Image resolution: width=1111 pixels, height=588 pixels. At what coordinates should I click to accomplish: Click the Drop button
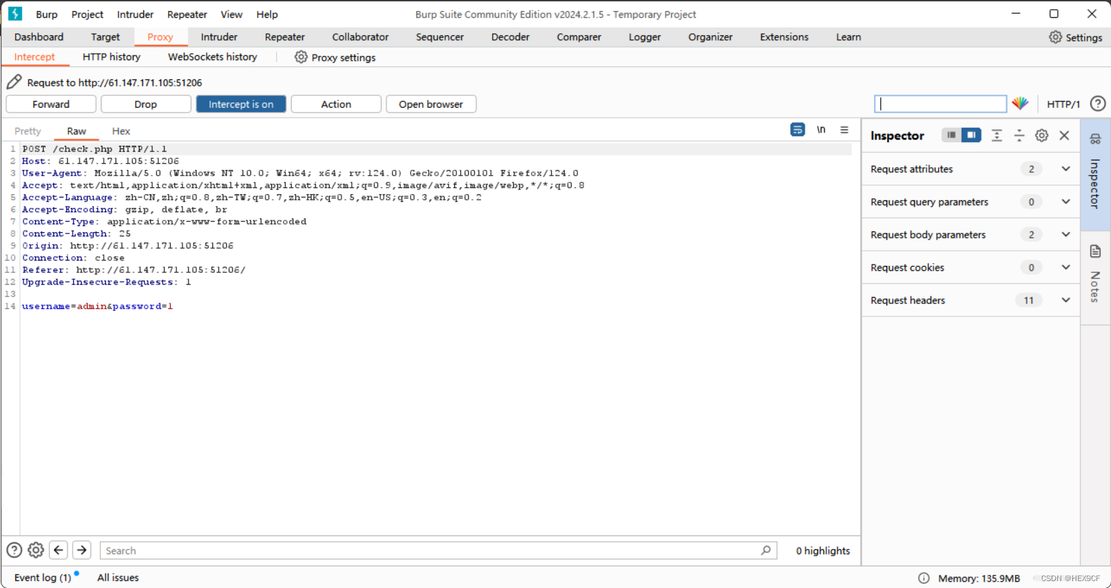(x=146, y=104)
